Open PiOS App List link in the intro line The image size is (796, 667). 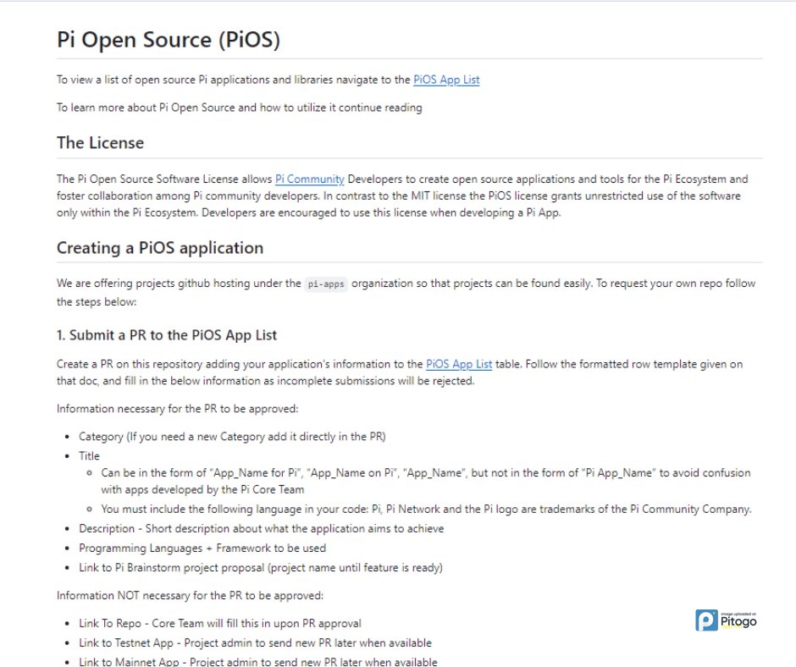(446, 80)
